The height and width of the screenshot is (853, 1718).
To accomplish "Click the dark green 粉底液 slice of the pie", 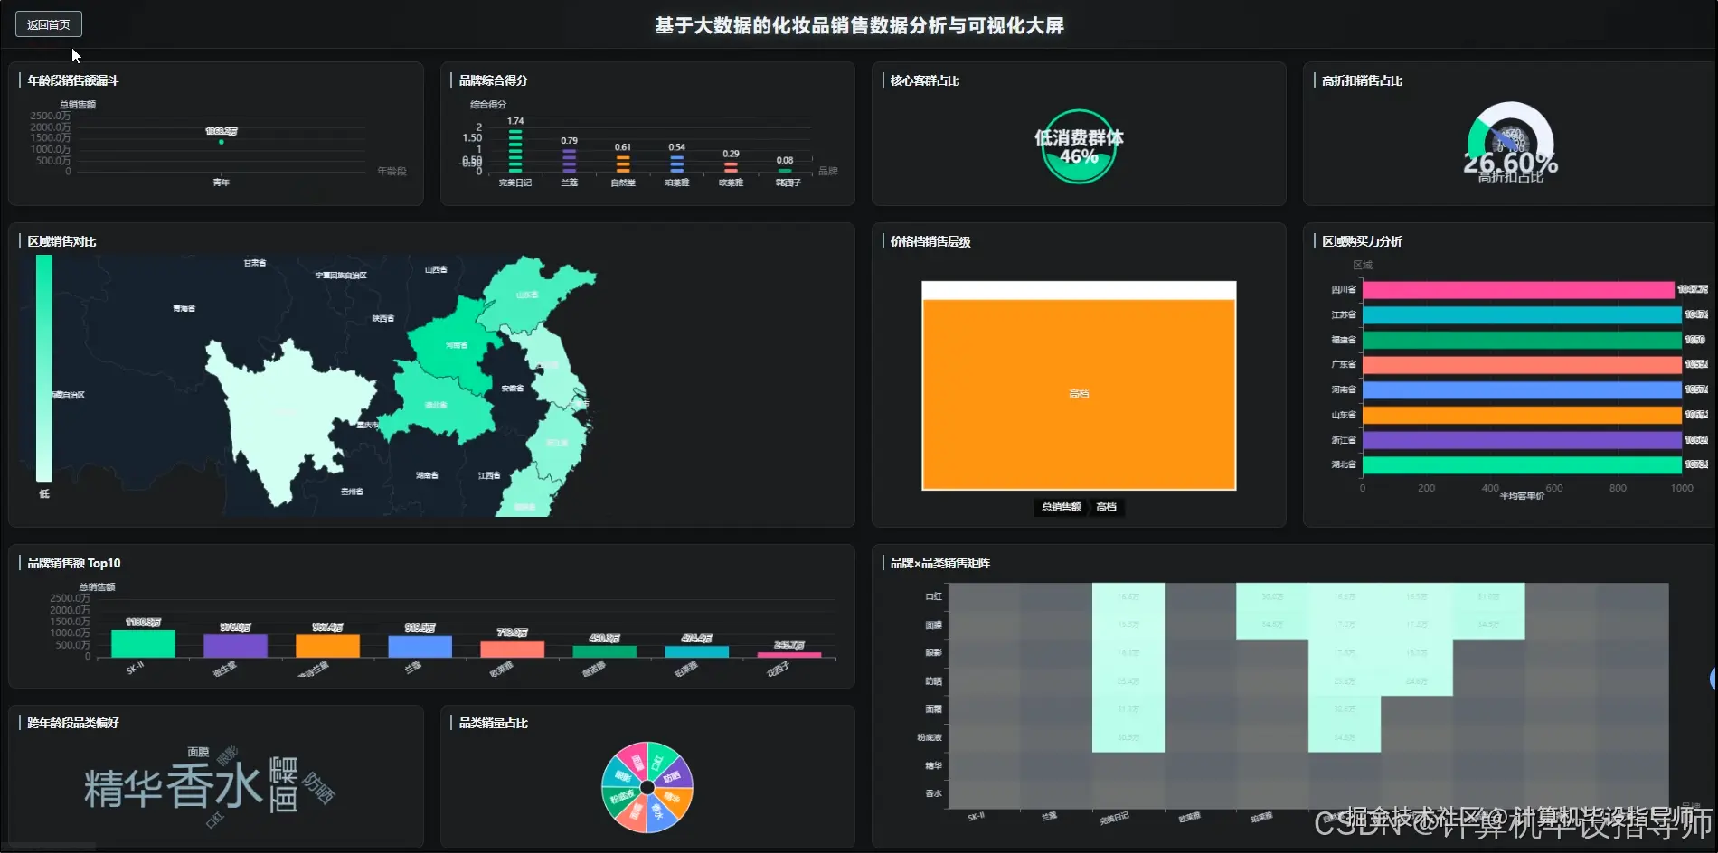I will point(620,797).
